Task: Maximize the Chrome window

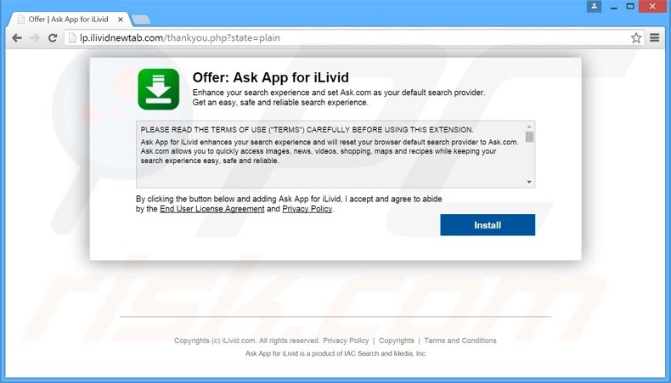Action: pos(630,7)
